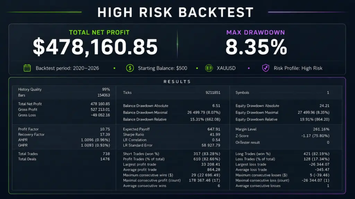Click the Recovery Factor value 17.39
The height and width of the screenshot is (199, 355).
pyautogui.click(x=105, y=134)
